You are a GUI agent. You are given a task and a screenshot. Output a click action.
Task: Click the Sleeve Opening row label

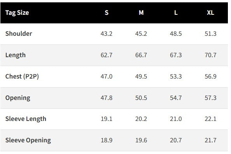pyautogui.click(x=28, y=140)
